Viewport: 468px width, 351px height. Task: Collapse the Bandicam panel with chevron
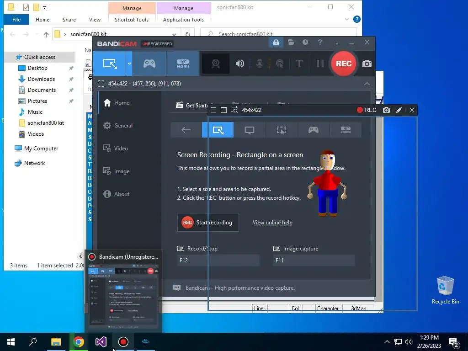pyautogui.click(x=367, y=84)
